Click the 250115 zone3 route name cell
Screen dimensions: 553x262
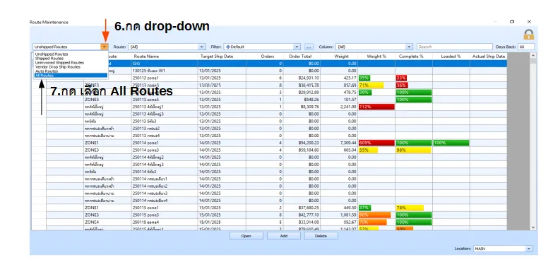point(165,215)
